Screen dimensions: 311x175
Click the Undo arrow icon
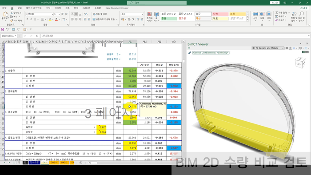[x=7, y=29]
